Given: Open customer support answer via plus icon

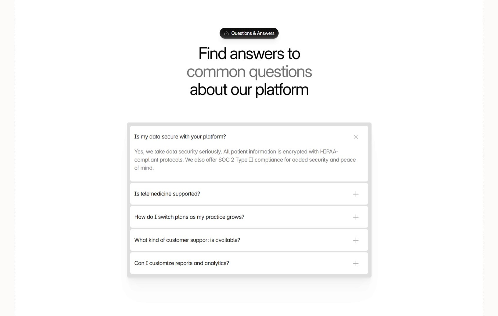Looking at the screenshot, I should [x=356, y=240].
